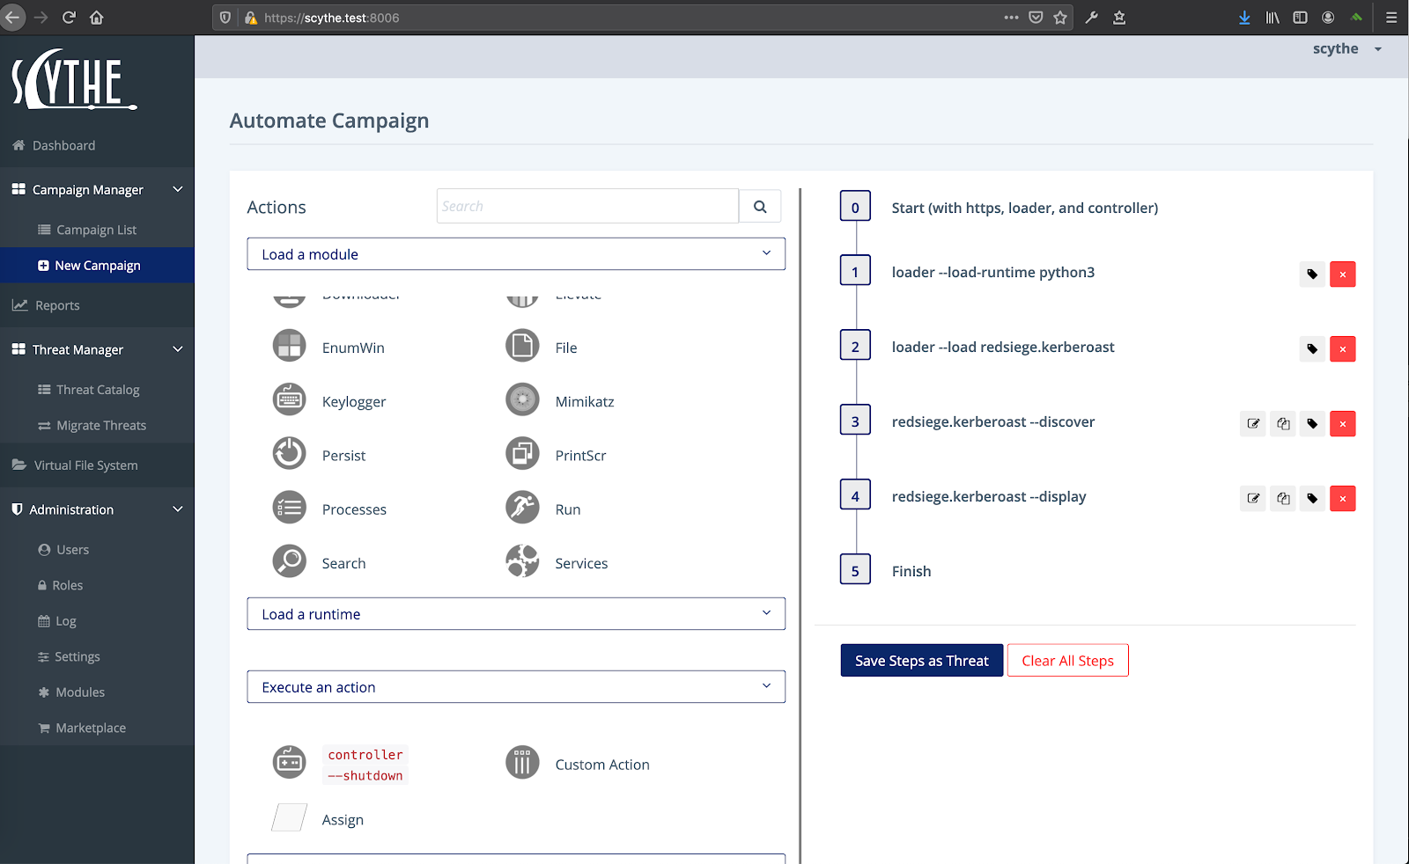Click the SCYTHE logo
Screen dimensions: 1409x864
(x=74, y=80)
